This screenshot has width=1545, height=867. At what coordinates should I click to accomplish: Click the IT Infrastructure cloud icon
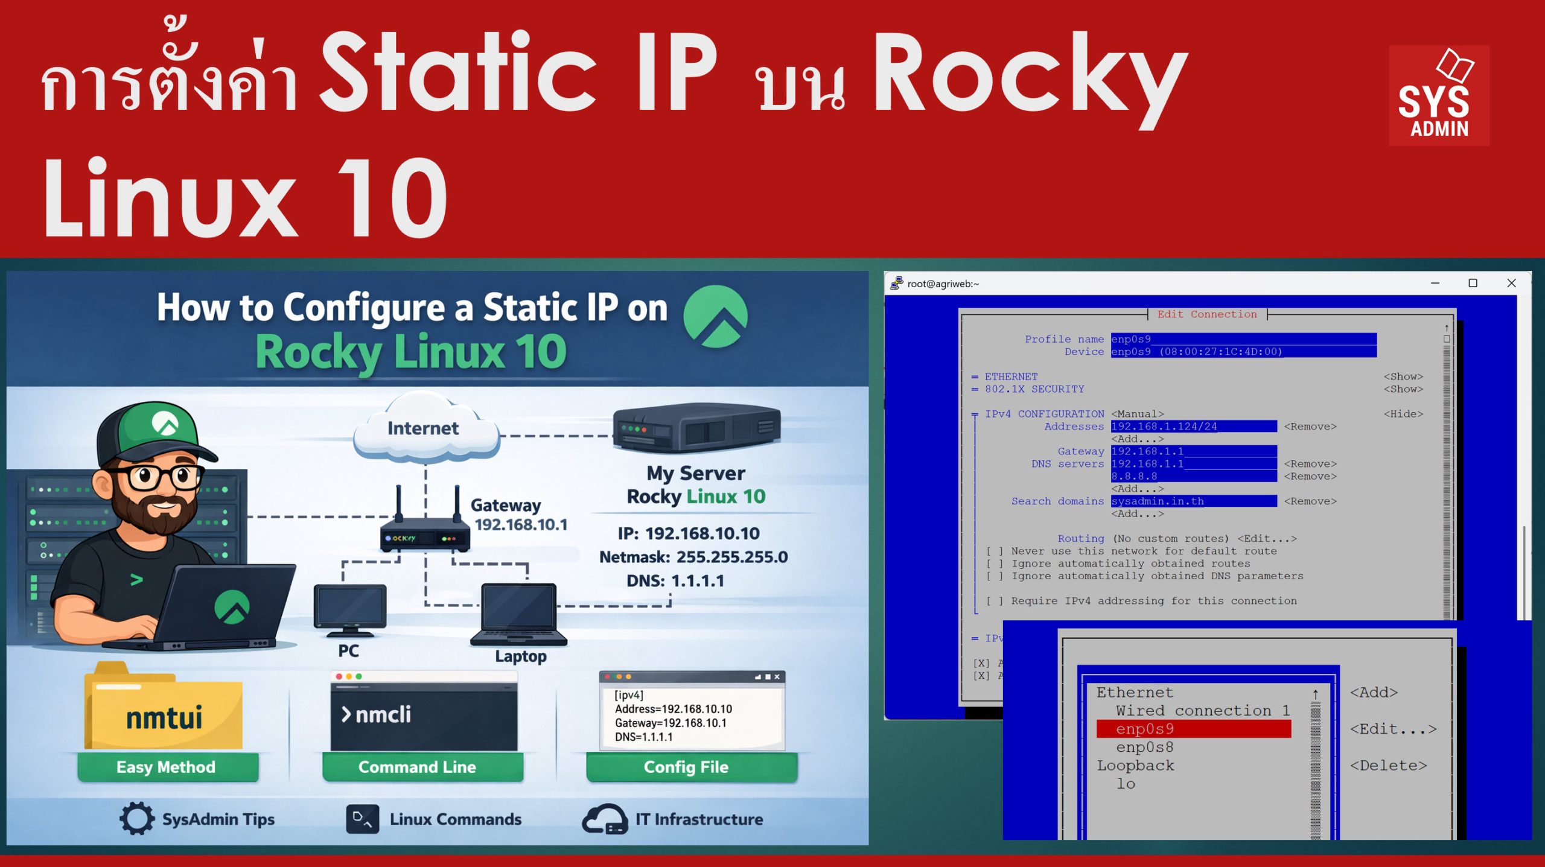tap(605, 819)
